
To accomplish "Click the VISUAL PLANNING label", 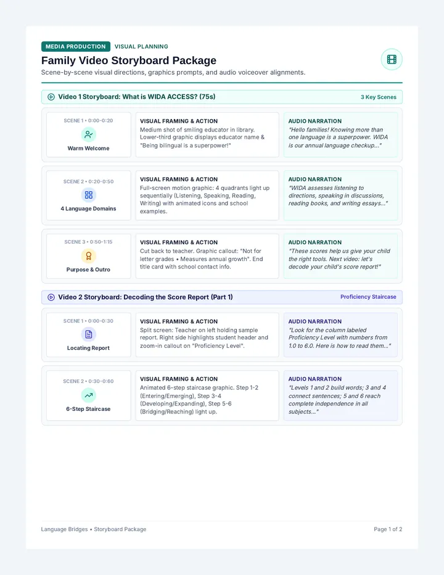I will click(141, 46).
